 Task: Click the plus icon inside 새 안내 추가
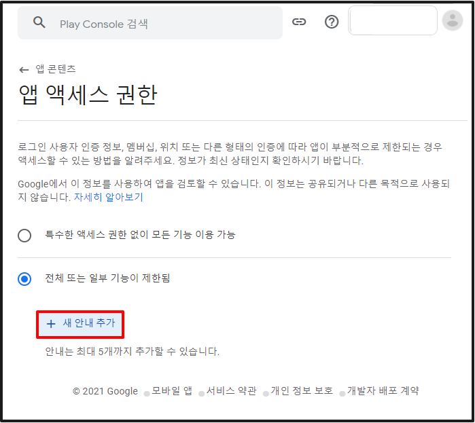click(51, 324)
